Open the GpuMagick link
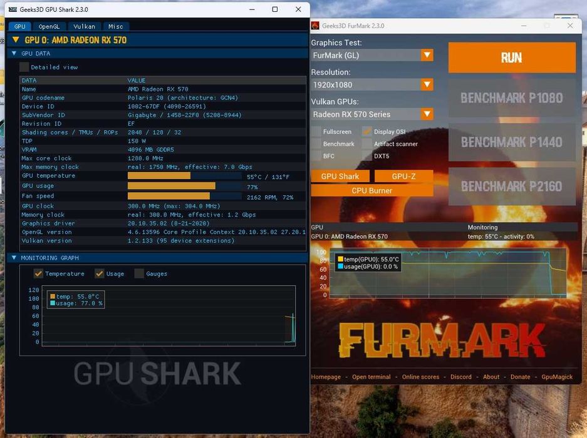 (x=557, y=377)
